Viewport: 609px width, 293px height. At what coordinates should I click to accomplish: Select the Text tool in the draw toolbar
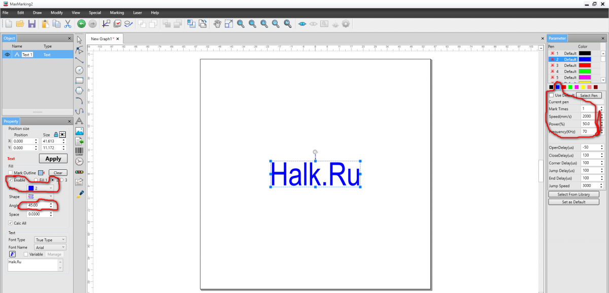click(x=79, y=121)
